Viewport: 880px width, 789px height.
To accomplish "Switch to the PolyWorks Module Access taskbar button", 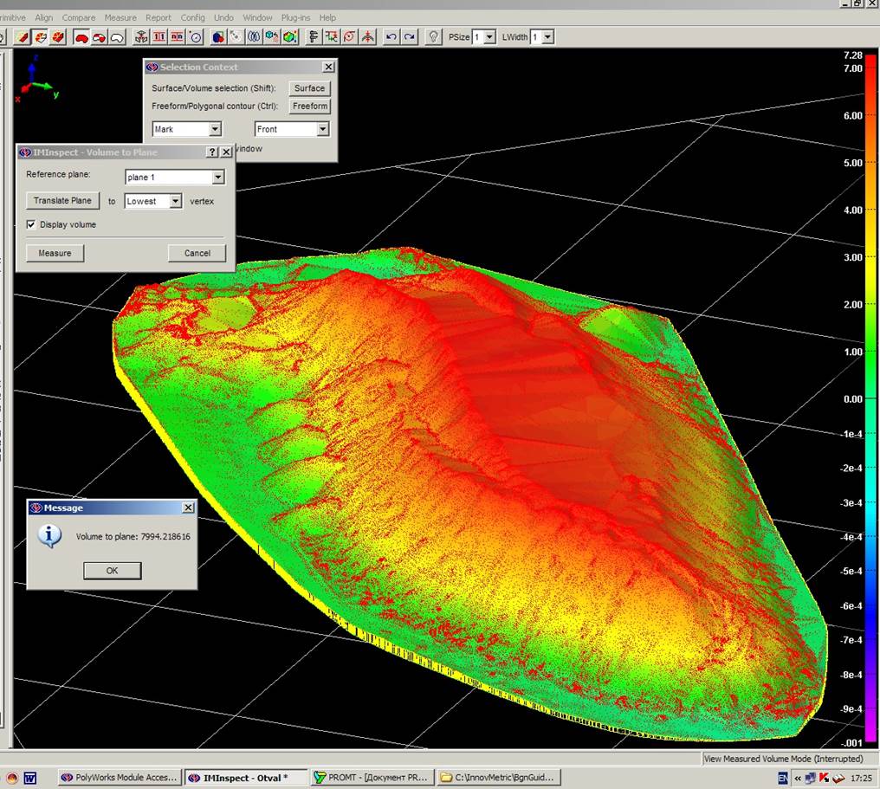I will tap(120, 778).
